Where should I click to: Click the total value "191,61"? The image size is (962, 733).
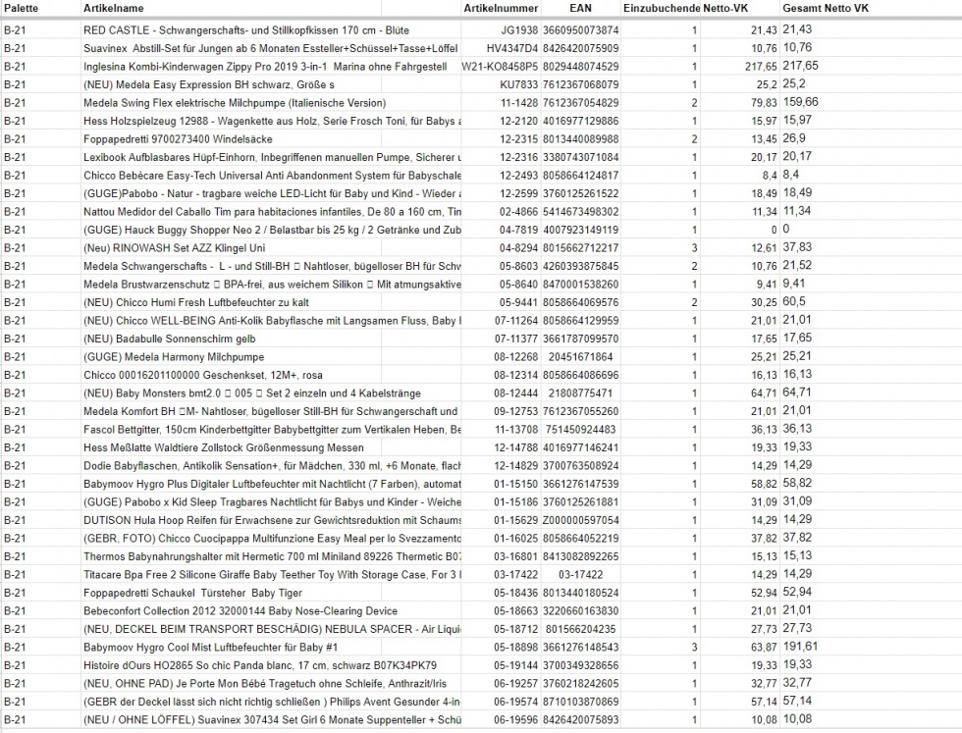click(x=801, y=647)
